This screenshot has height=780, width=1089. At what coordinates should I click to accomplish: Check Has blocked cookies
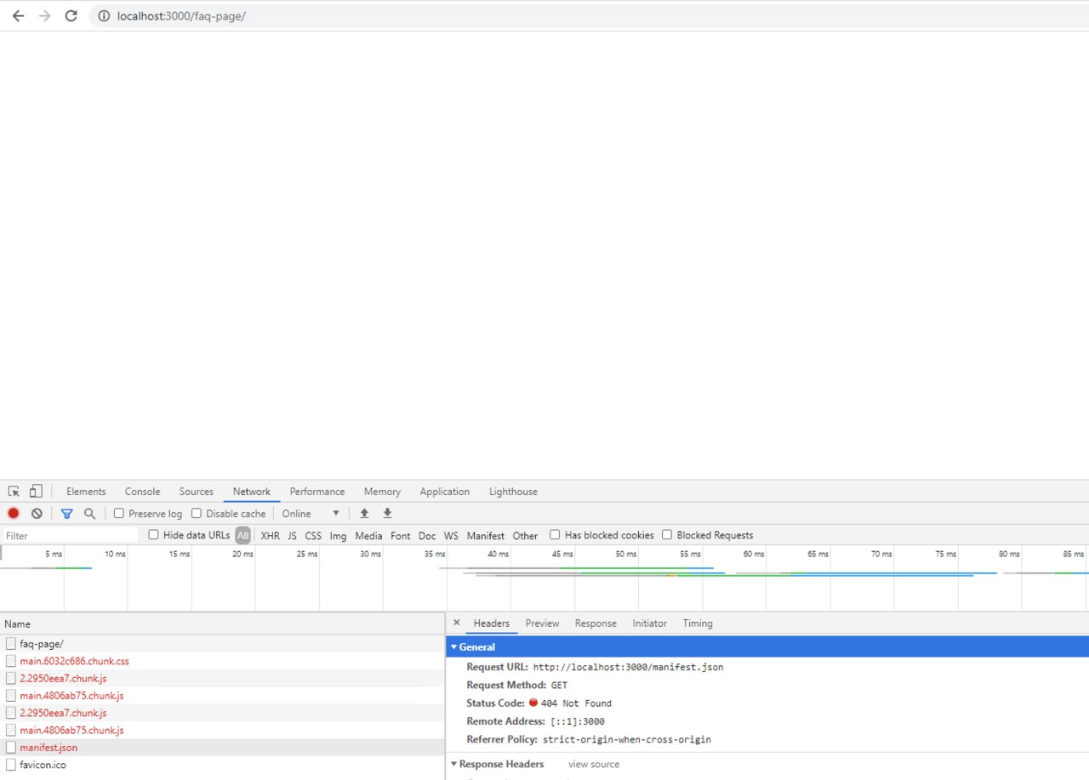(x=555, y=535)
